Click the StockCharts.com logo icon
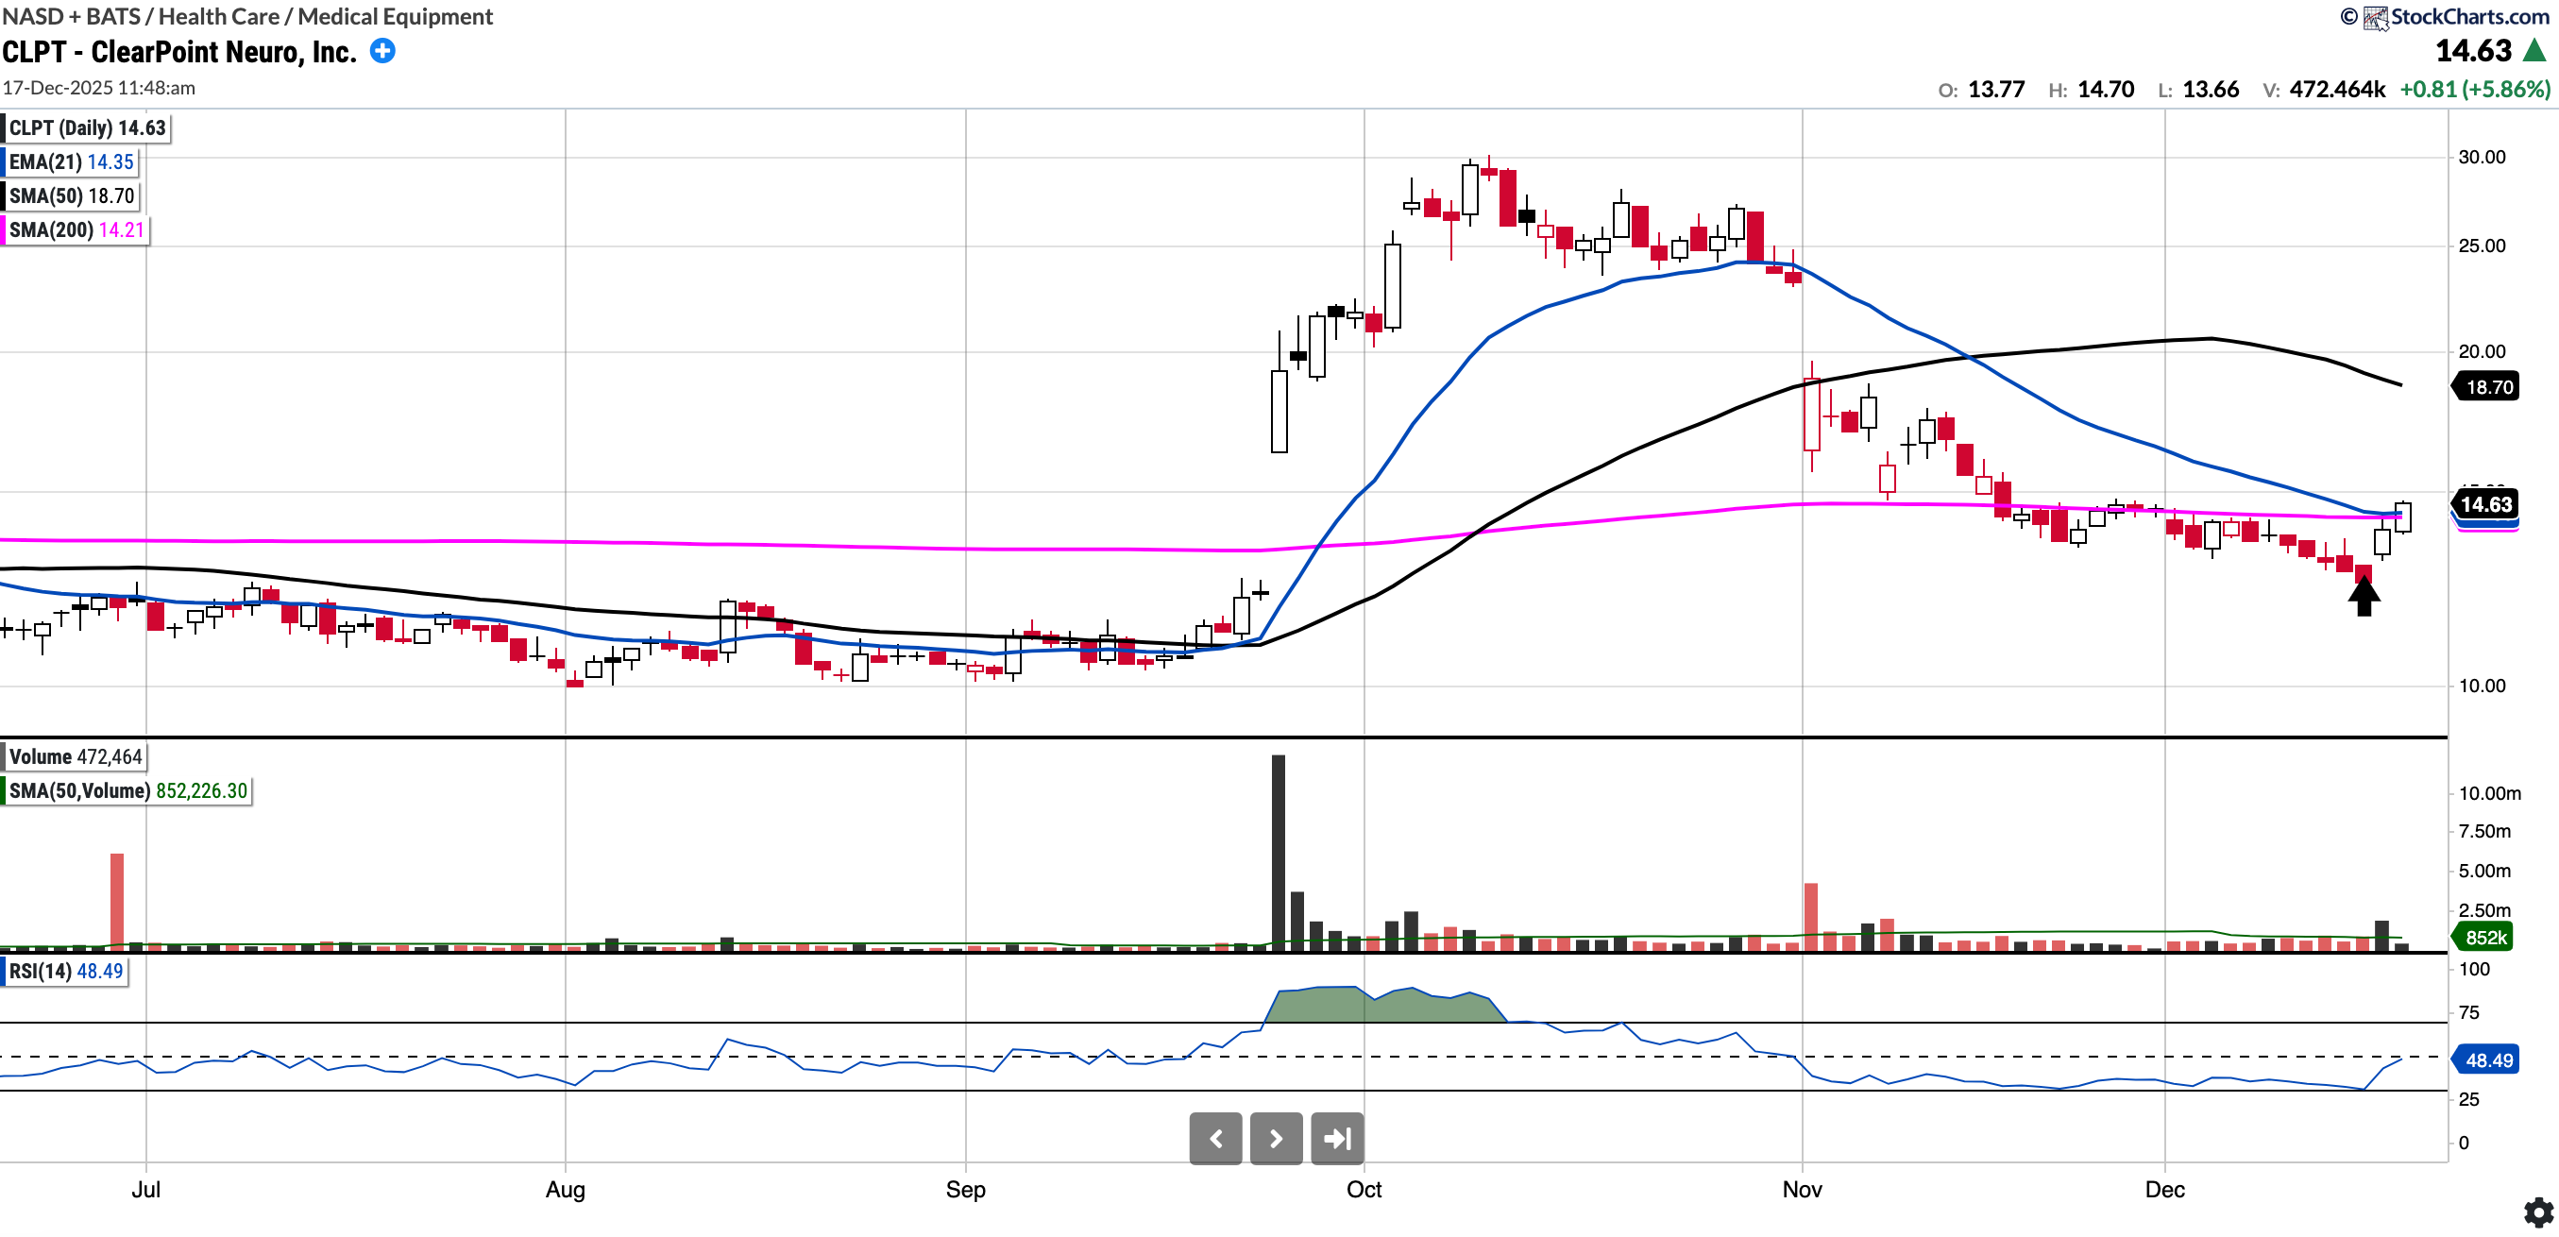 pyautogui.click(x=2375, y=18)
